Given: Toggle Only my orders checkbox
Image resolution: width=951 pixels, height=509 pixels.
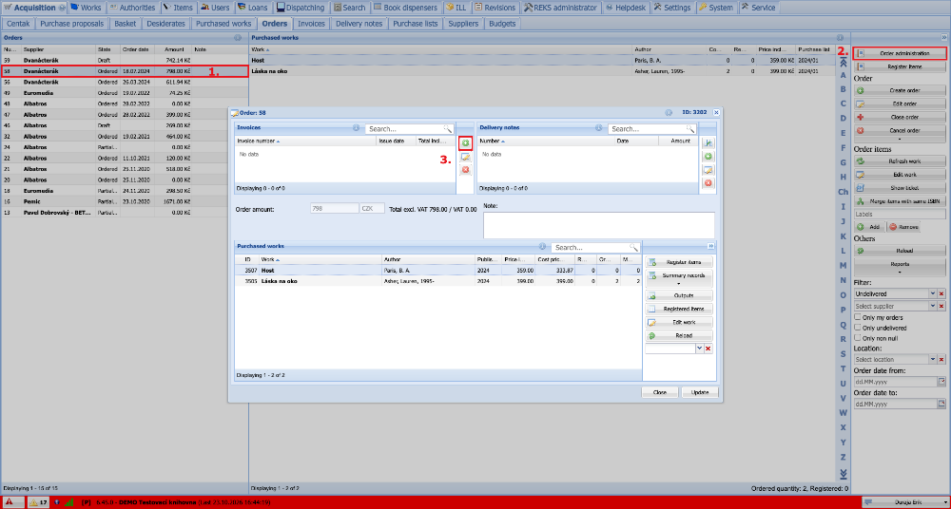Looking at the screenshot, I should click(858, 317).
